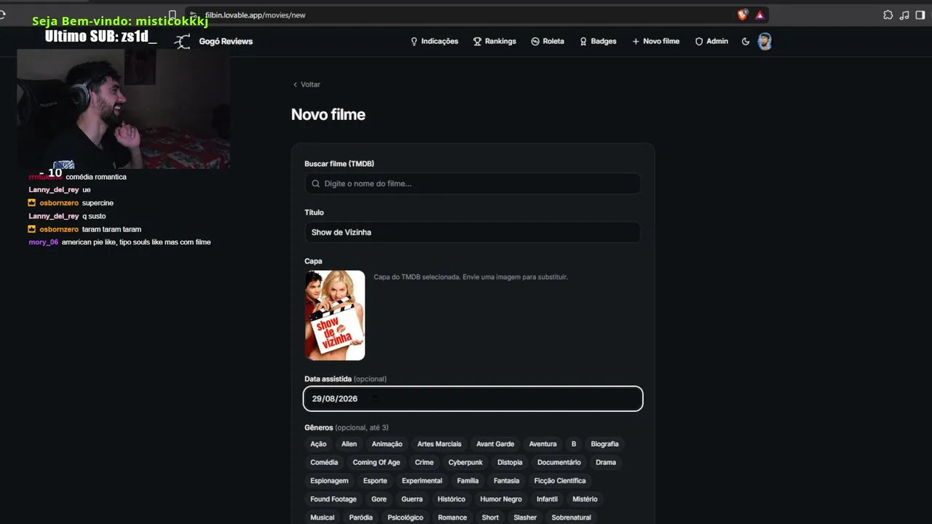This screenshot has height=524, width=932.
Task: Focus the address bar showing filbin.lovable.app/movies/new
Action: pos(466,15)
